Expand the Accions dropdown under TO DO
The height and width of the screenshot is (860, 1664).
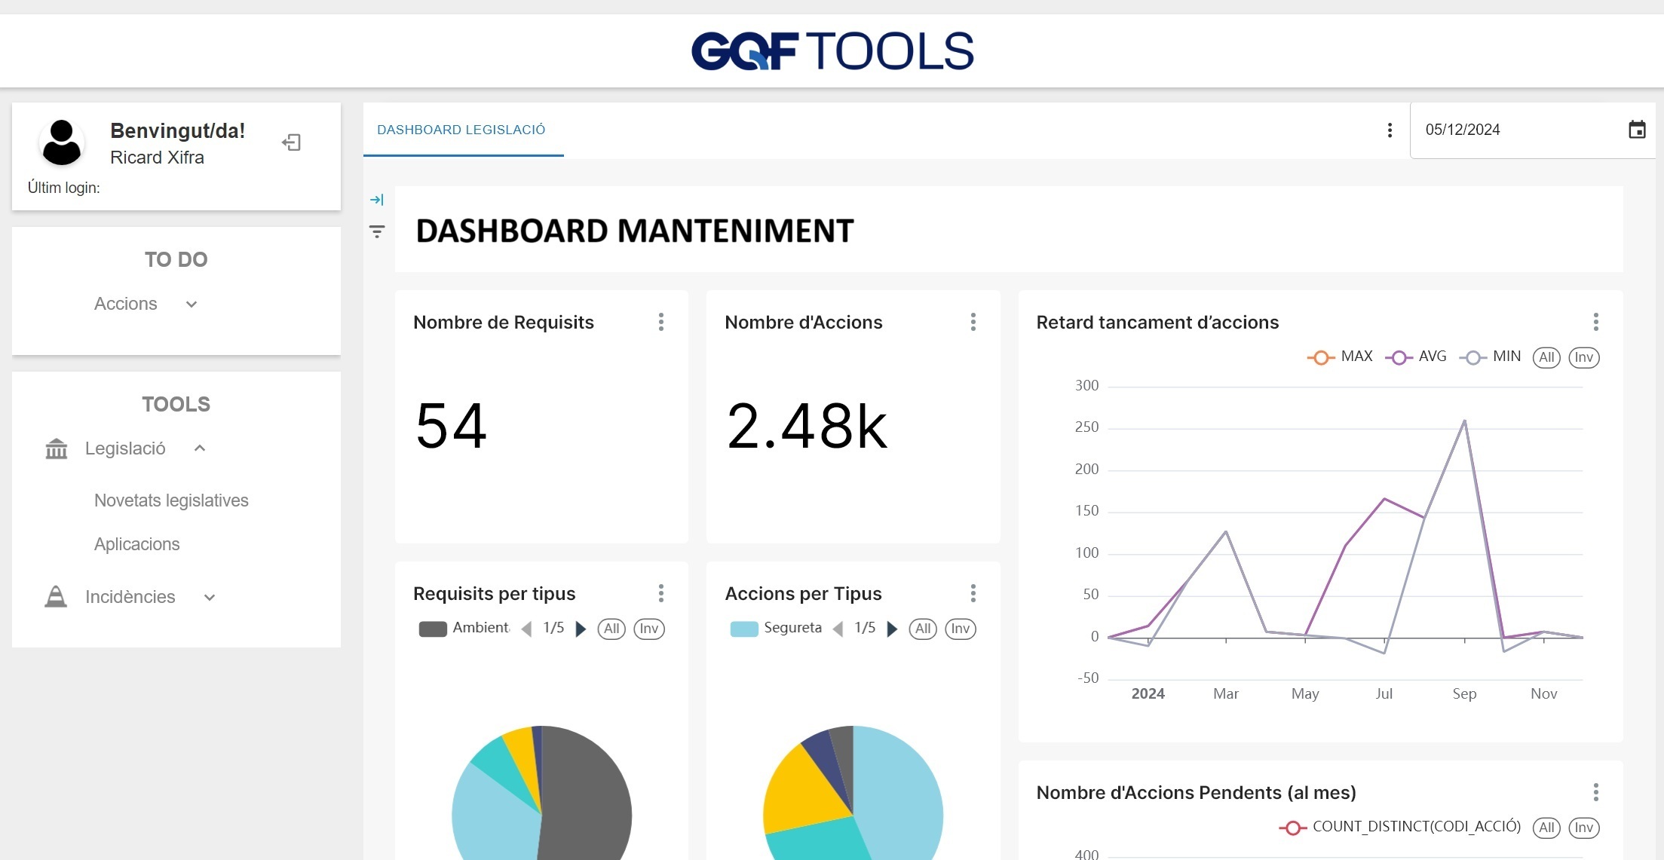click(192, 305)
